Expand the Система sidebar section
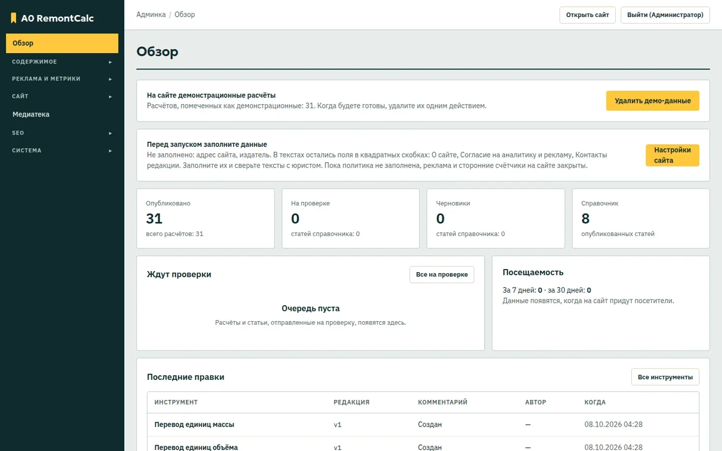722x451 pixels. click(x=62, y=151)
